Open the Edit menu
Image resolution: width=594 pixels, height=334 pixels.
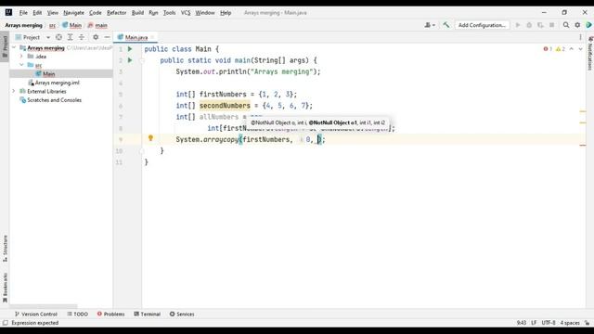point(37,12)
